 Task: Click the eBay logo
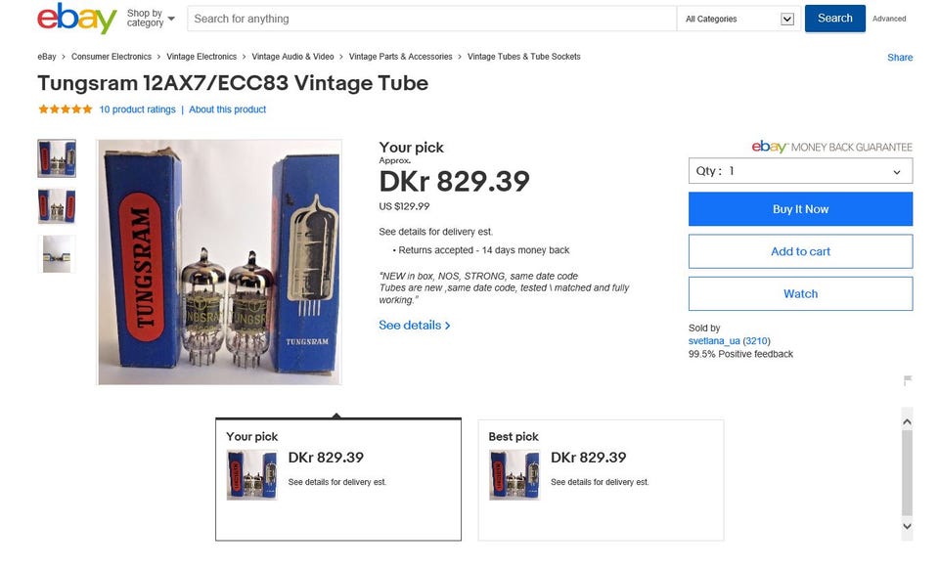coord(77,18)
